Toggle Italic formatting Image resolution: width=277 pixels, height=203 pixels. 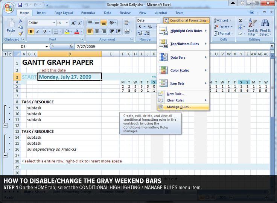click(x=38, y=32)
